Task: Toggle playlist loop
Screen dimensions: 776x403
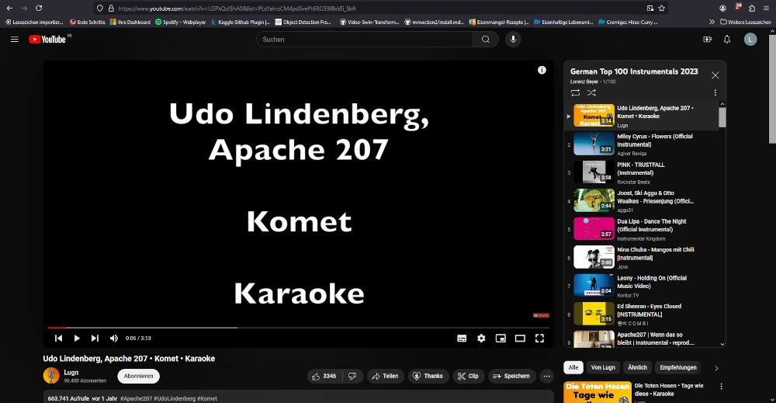Action: click(x=575, y=92)
